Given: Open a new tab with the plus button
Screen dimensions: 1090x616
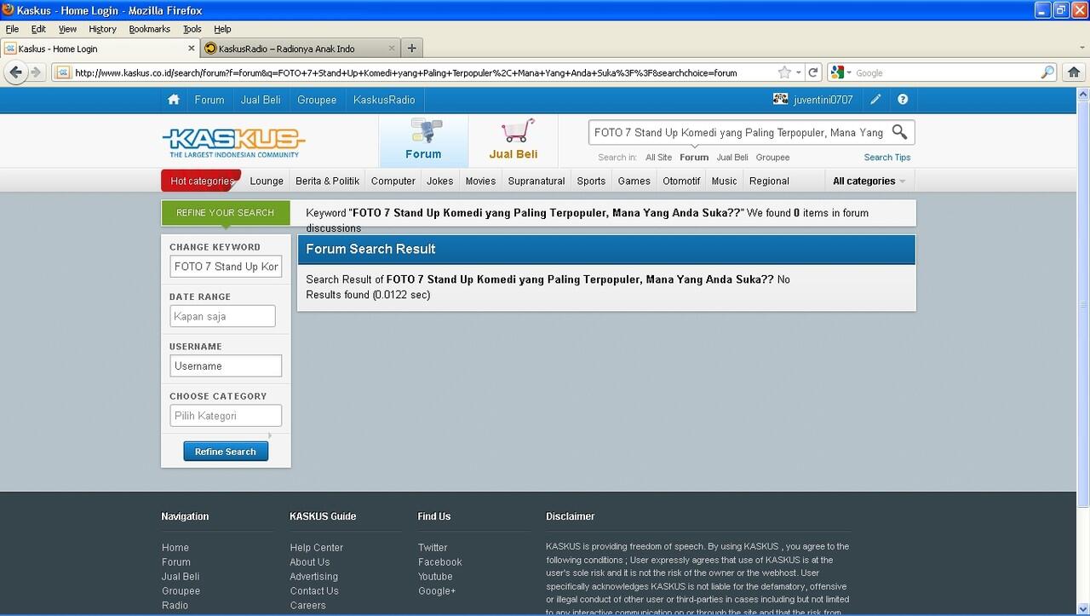Looking at the screenshot, I should coord(411,49).
